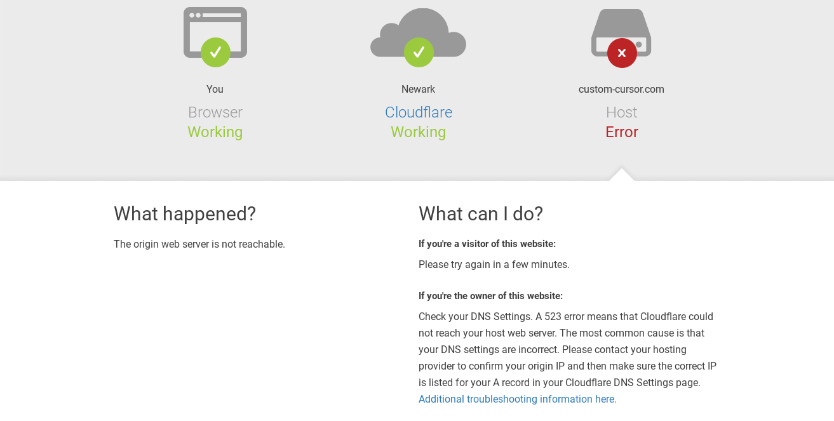834x421 pixels.
Task: Click the green checkmark on the browser icon
Action: pyautogui.click(x=215, y=52)
